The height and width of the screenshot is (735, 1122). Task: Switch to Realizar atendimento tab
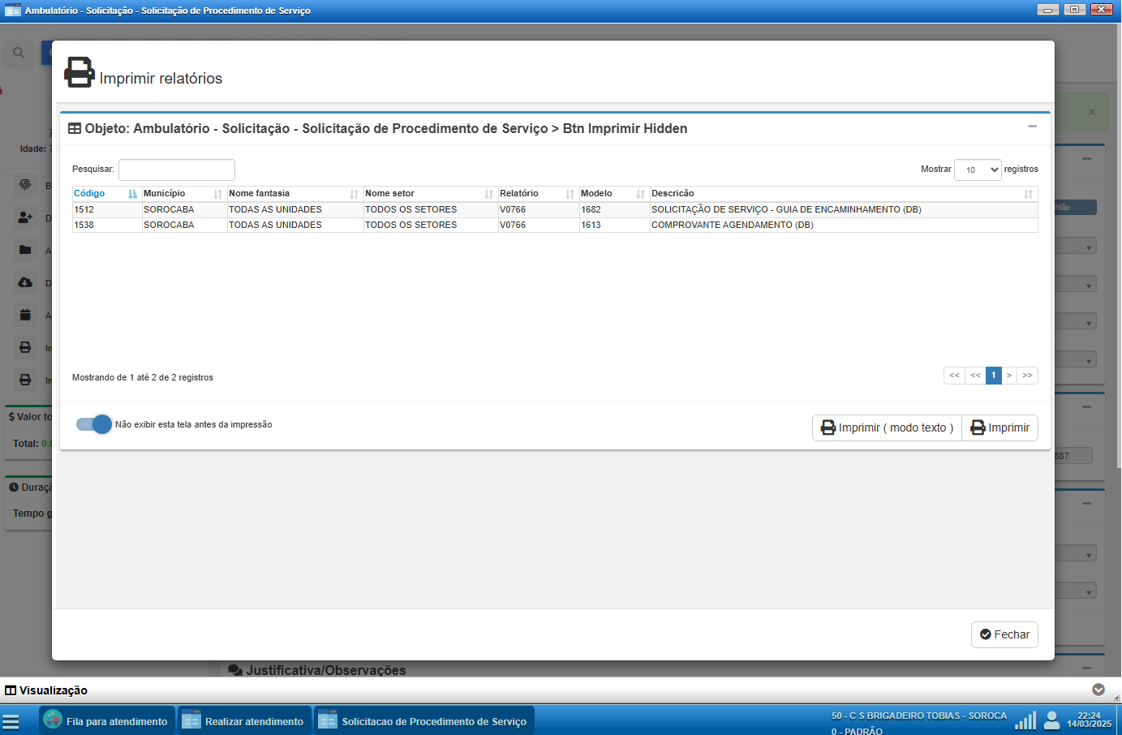coord(244,721)
